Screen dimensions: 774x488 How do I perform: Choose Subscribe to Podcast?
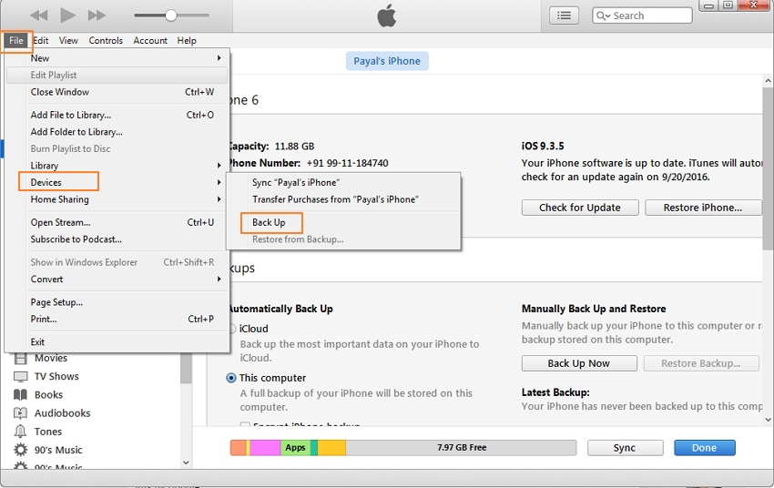pyautogui.click(x=117, y=239)
